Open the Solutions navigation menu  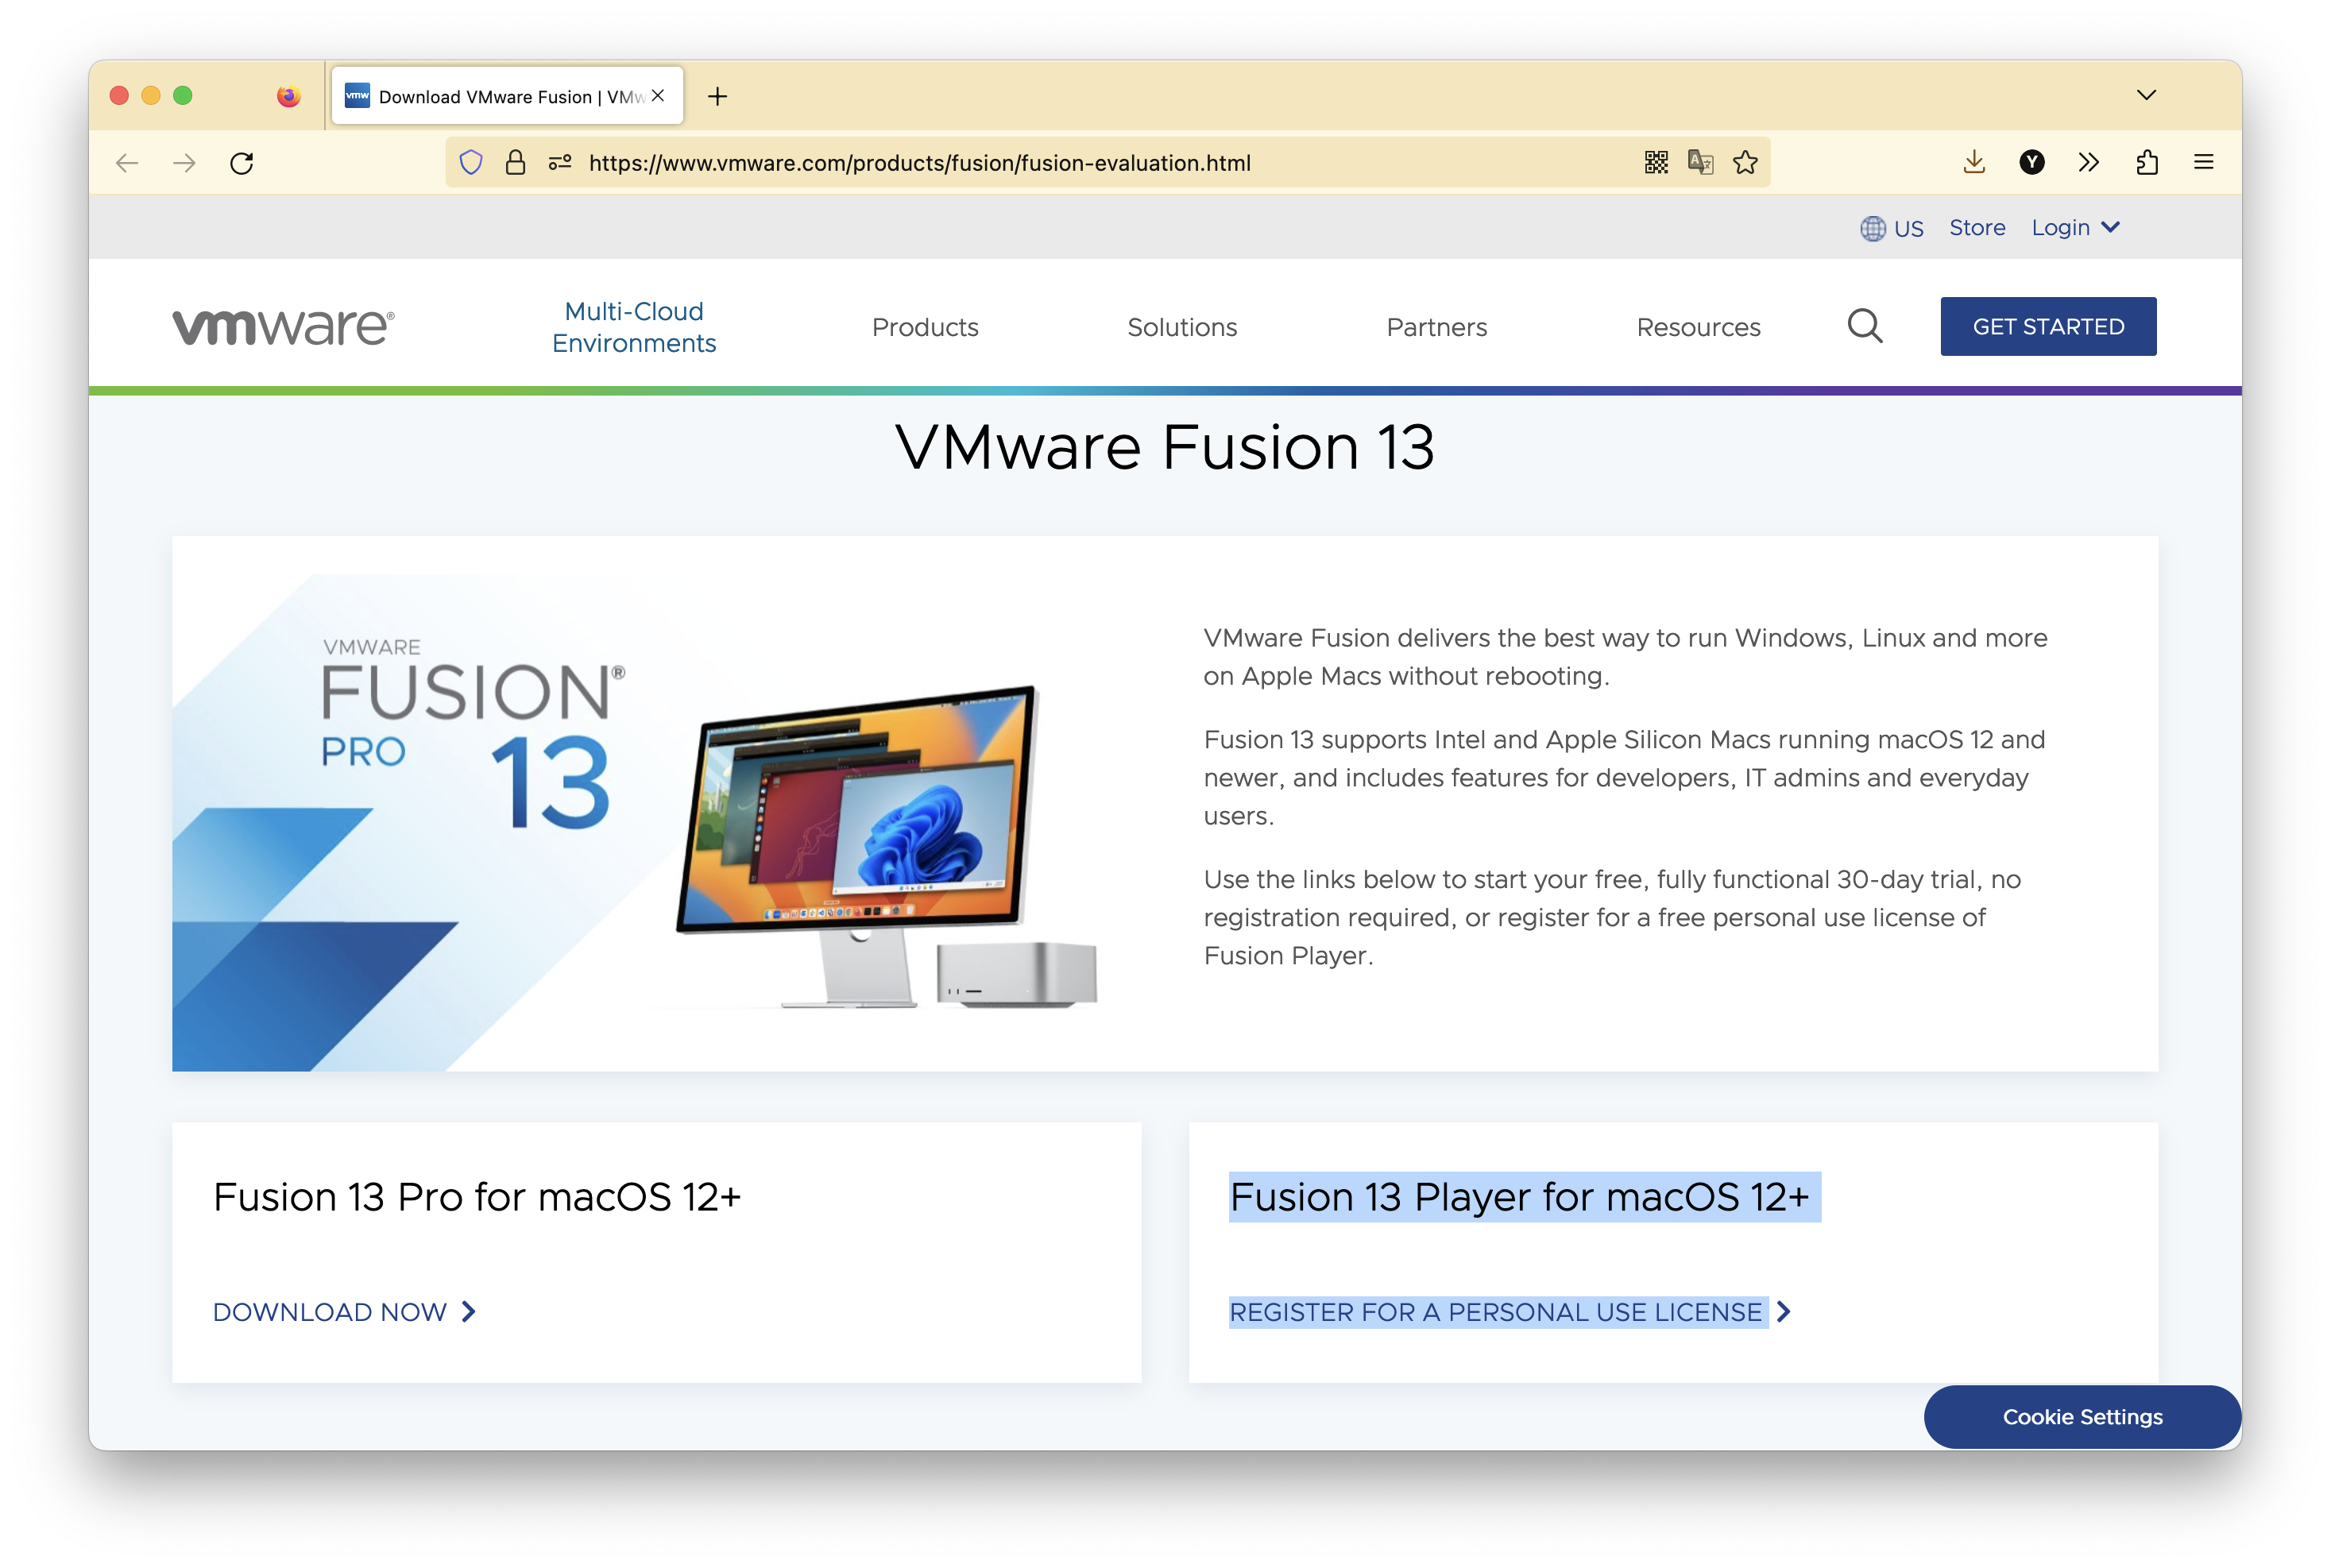pyautogui.click(x=1182, y=327)
